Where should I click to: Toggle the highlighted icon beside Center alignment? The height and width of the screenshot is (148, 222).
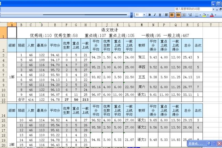(178, 15)
